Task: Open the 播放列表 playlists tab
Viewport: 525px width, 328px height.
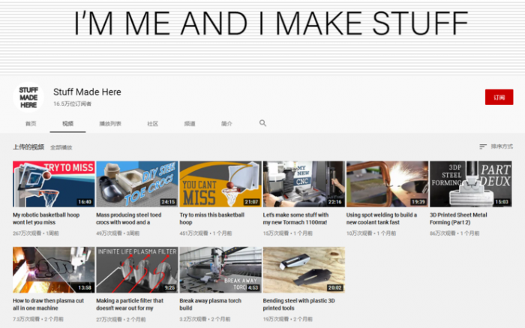Action: [110, 124]
